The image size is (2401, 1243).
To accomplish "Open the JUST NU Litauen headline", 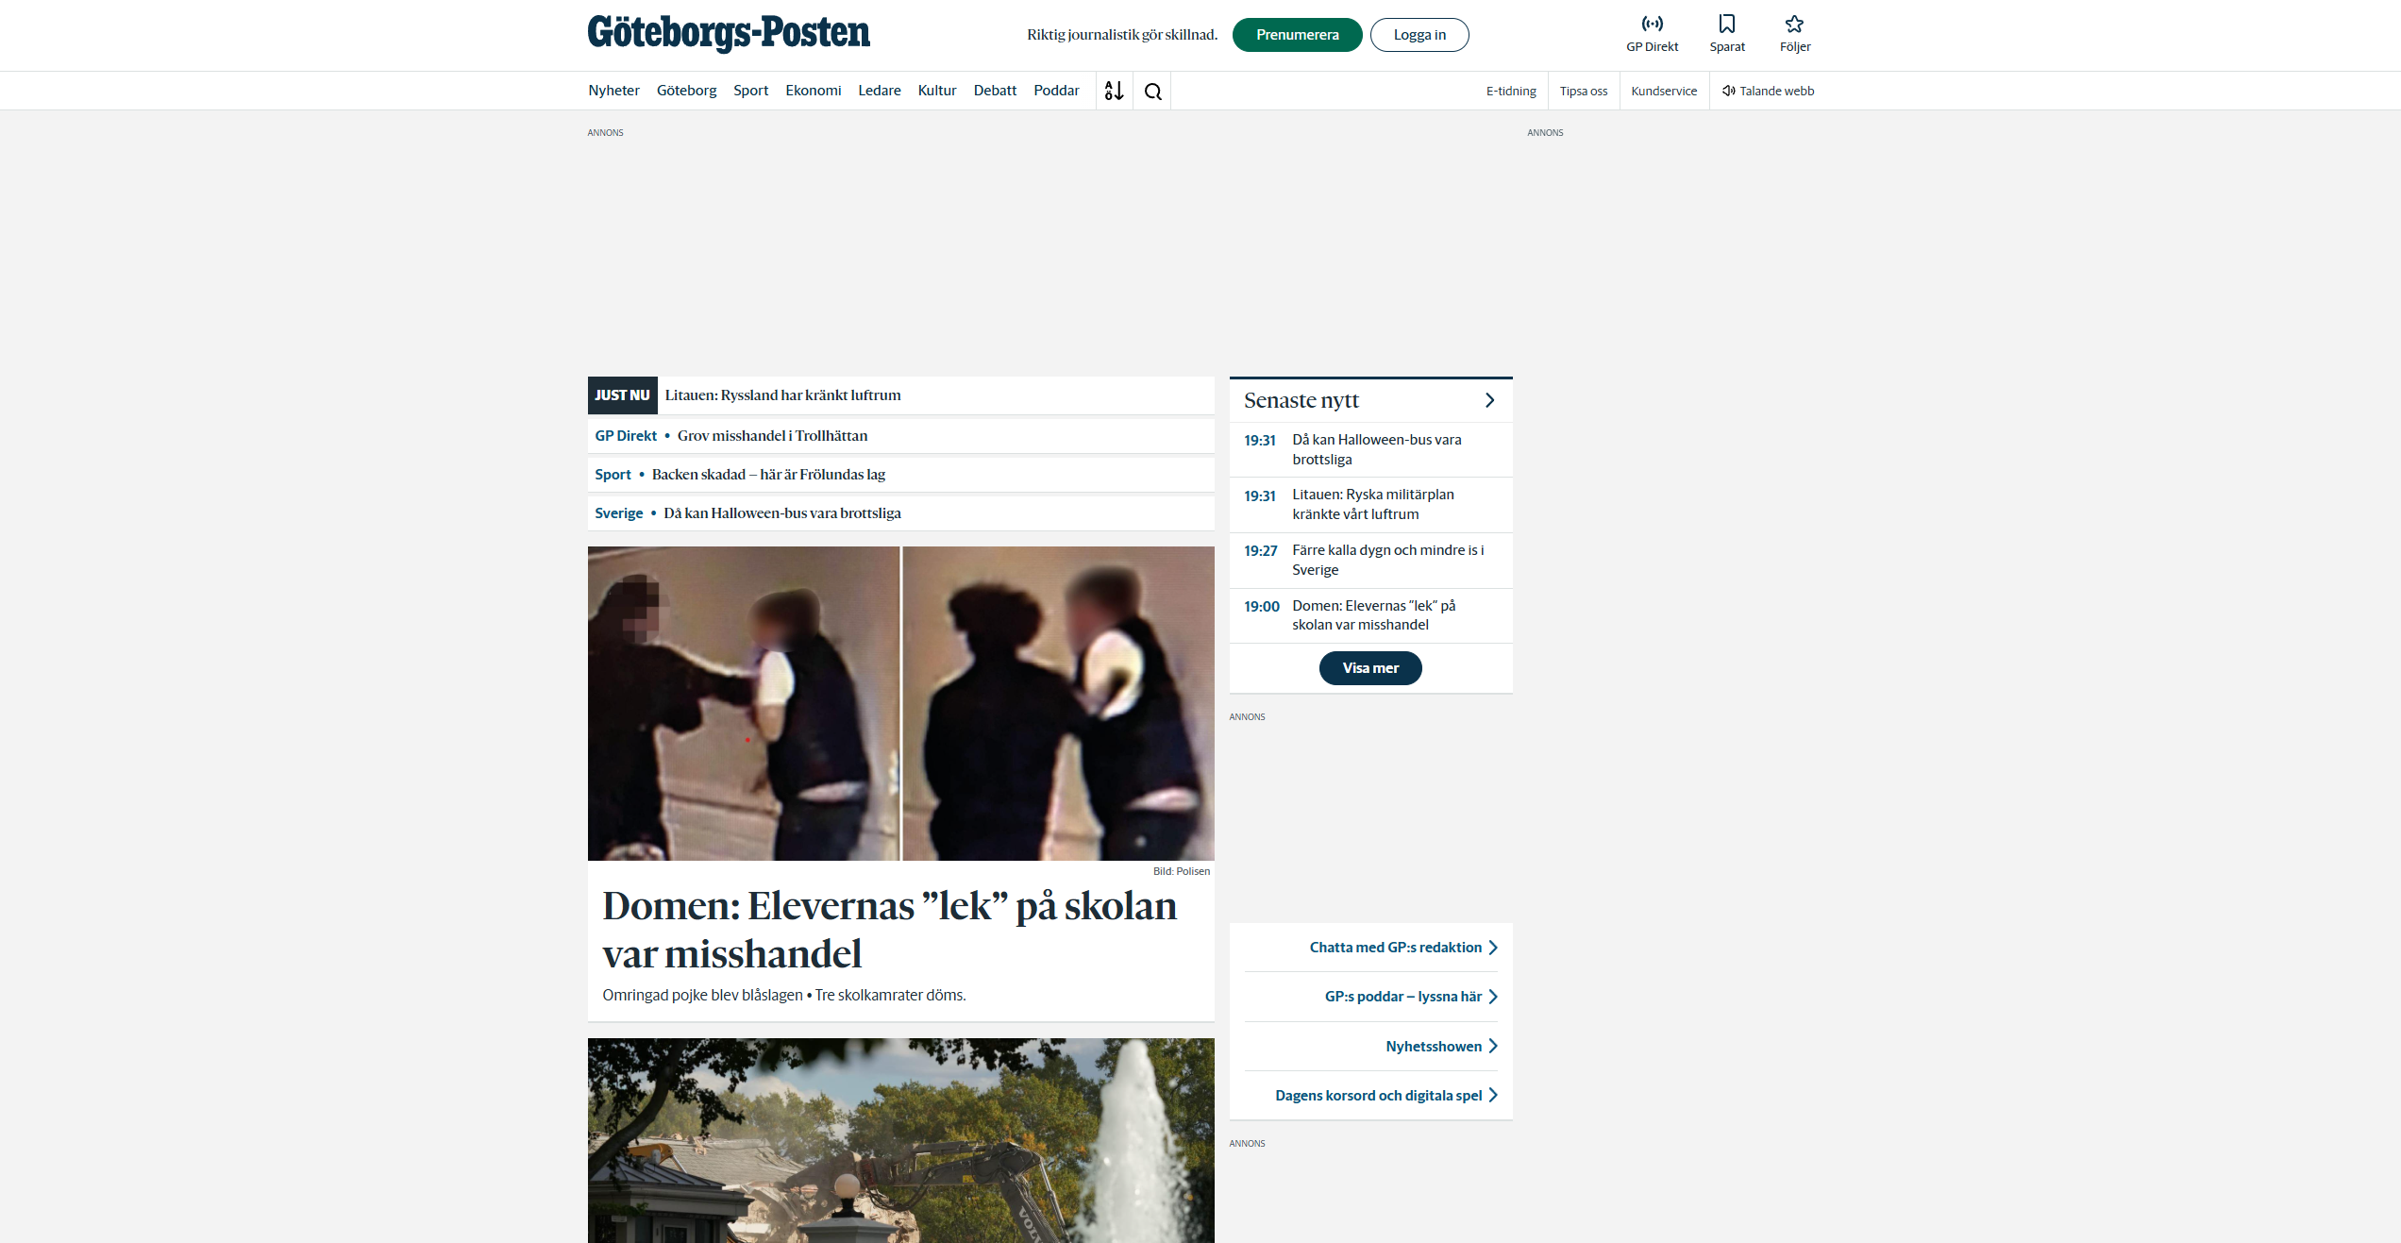I will (782, 395).
